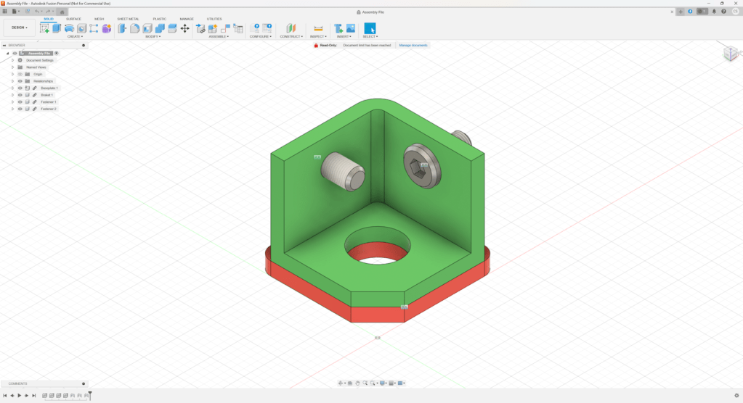
Task: Show the Origin folder
Action: point(20,74)
